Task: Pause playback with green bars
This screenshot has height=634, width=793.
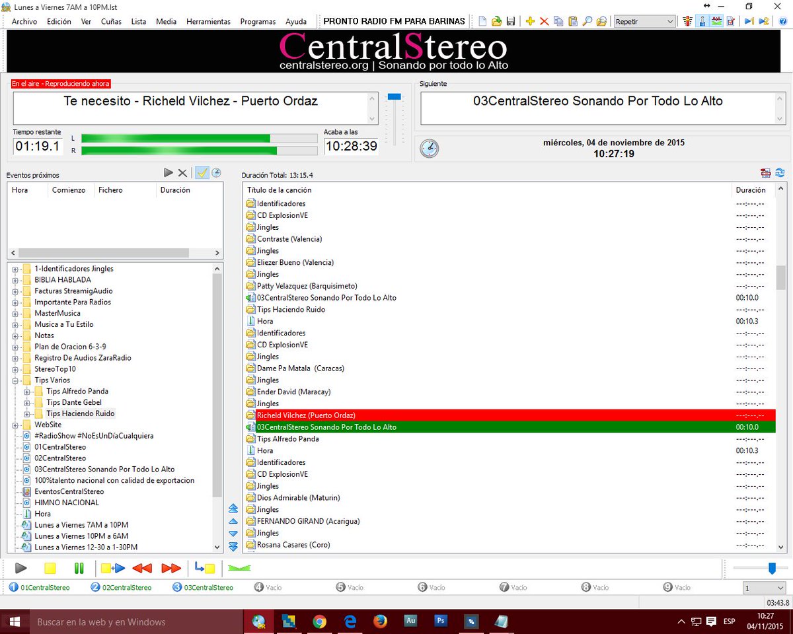Action: [x=79, y=568]
